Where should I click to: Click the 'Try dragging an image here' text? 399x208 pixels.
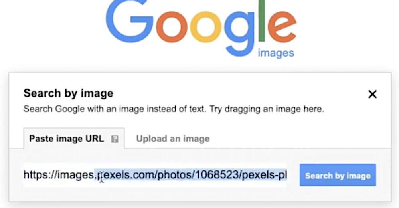(x=267, y=109)
